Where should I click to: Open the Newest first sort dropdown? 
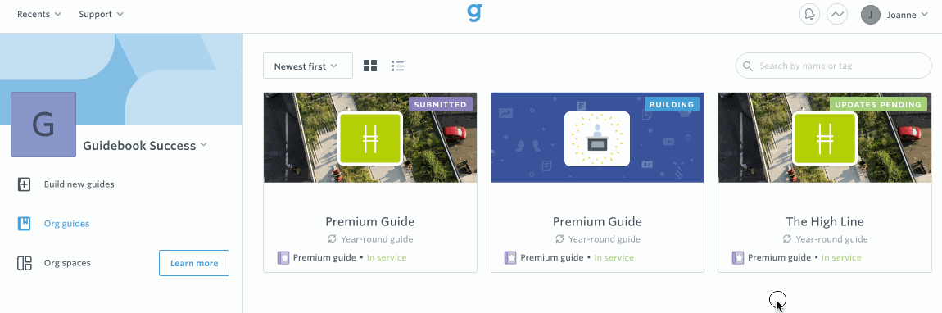pyautogui.click(x=308, y=66)
